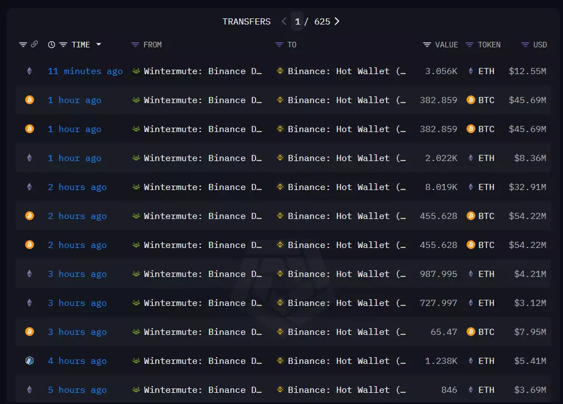Open leftmost chain filter in header
This screenshot has height=404, width=563.
[23, 45]
